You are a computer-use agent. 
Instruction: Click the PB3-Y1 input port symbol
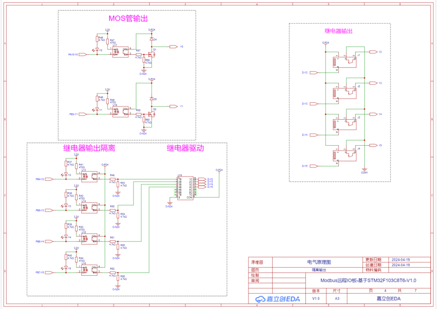[x=83, y=114]
